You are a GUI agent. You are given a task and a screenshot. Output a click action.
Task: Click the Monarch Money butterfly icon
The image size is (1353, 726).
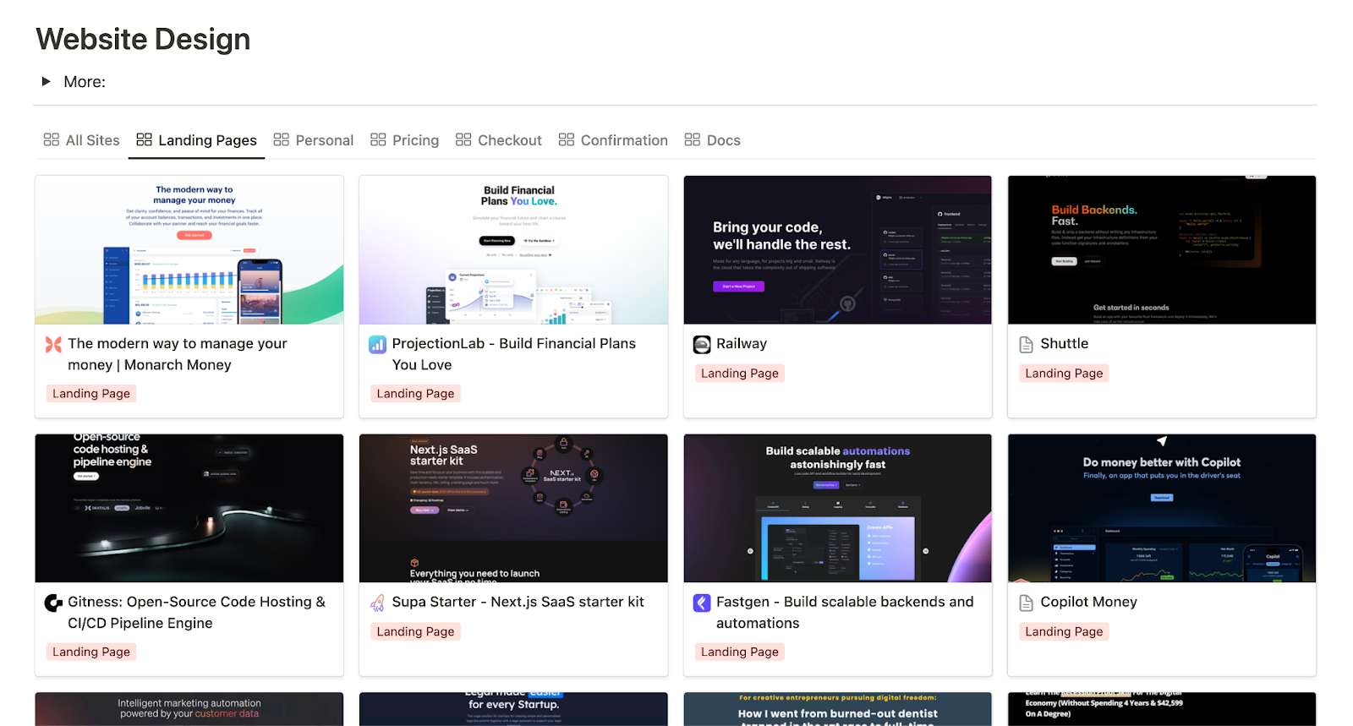click(53, 344)
